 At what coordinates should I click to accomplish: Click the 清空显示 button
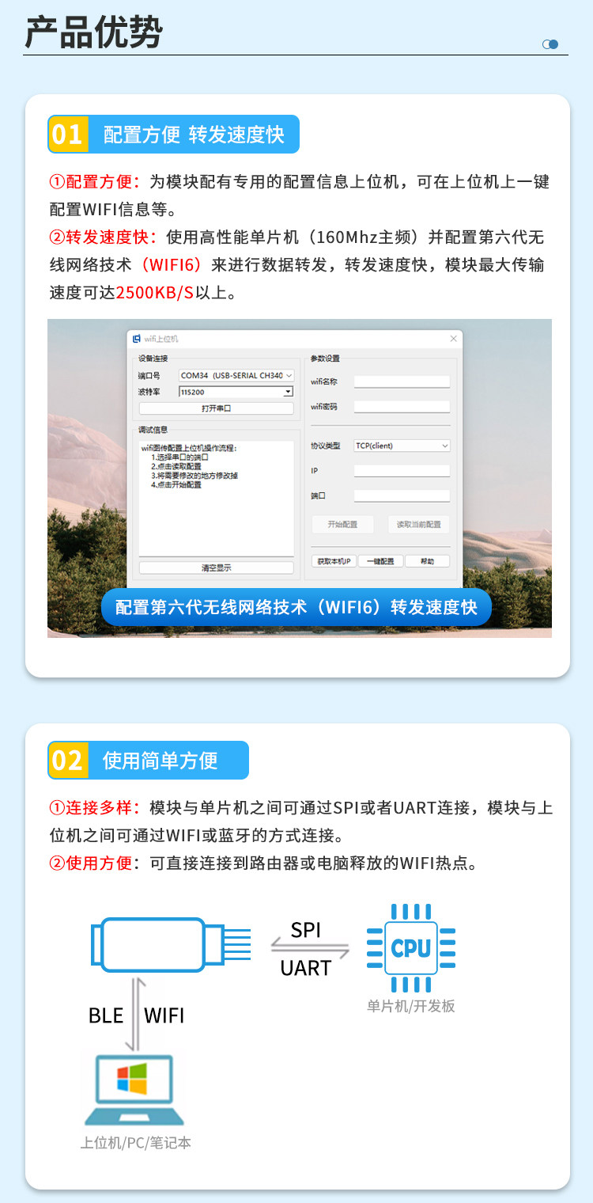216,567
